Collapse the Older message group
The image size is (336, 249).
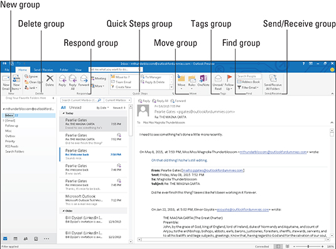tap(63, 211)
